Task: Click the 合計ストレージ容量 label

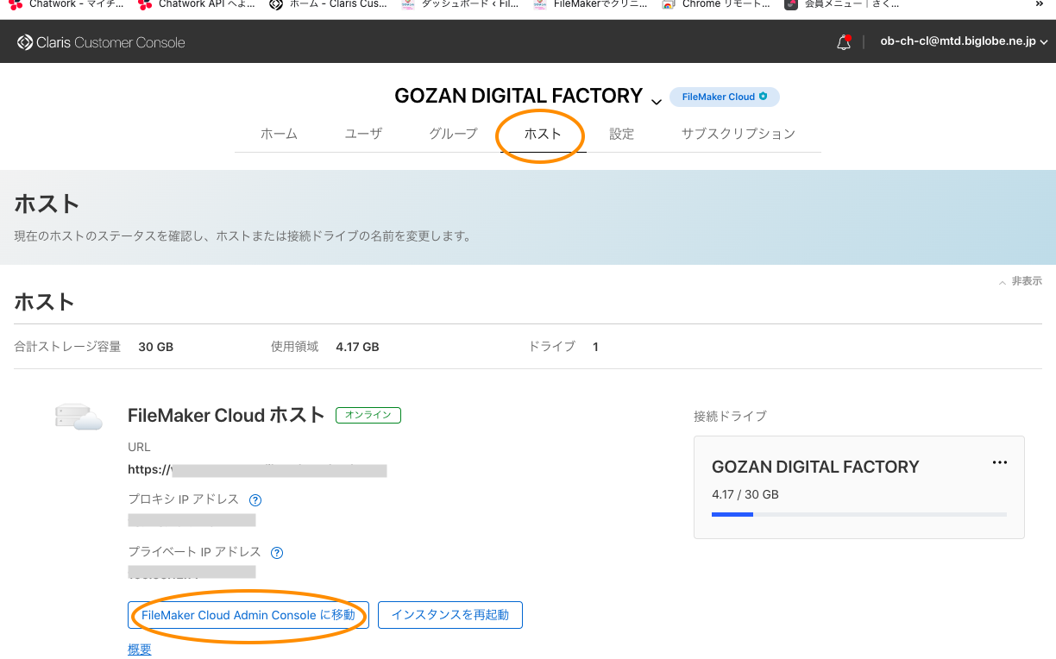Action: (68, 347)
